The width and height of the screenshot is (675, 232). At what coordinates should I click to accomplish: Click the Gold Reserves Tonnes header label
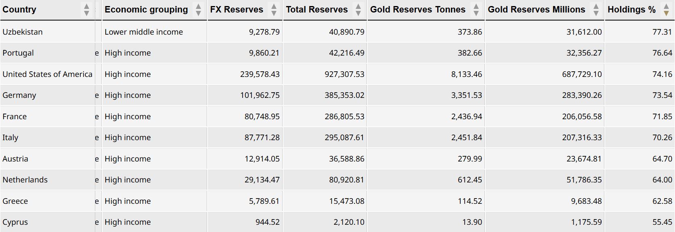(417, 10)
